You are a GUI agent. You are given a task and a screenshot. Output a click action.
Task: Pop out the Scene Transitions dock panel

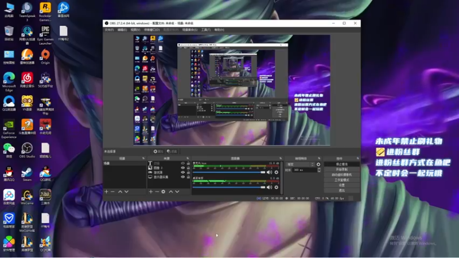[319, 158]
